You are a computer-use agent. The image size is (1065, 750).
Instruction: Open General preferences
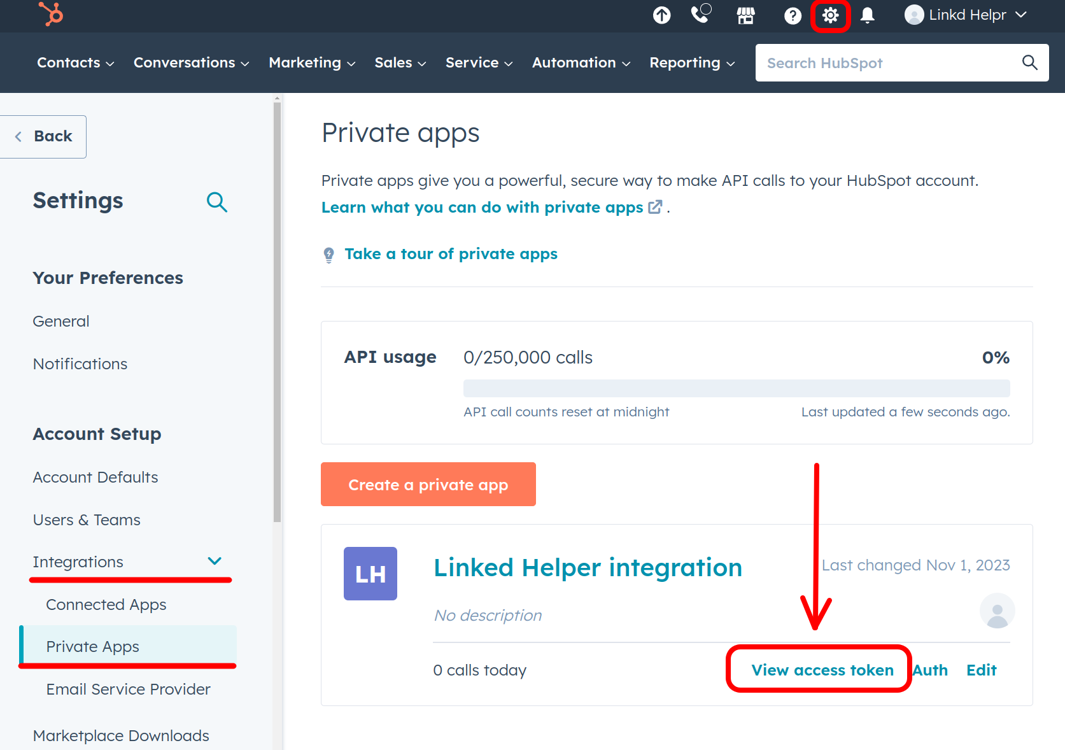tap(61, 321)
